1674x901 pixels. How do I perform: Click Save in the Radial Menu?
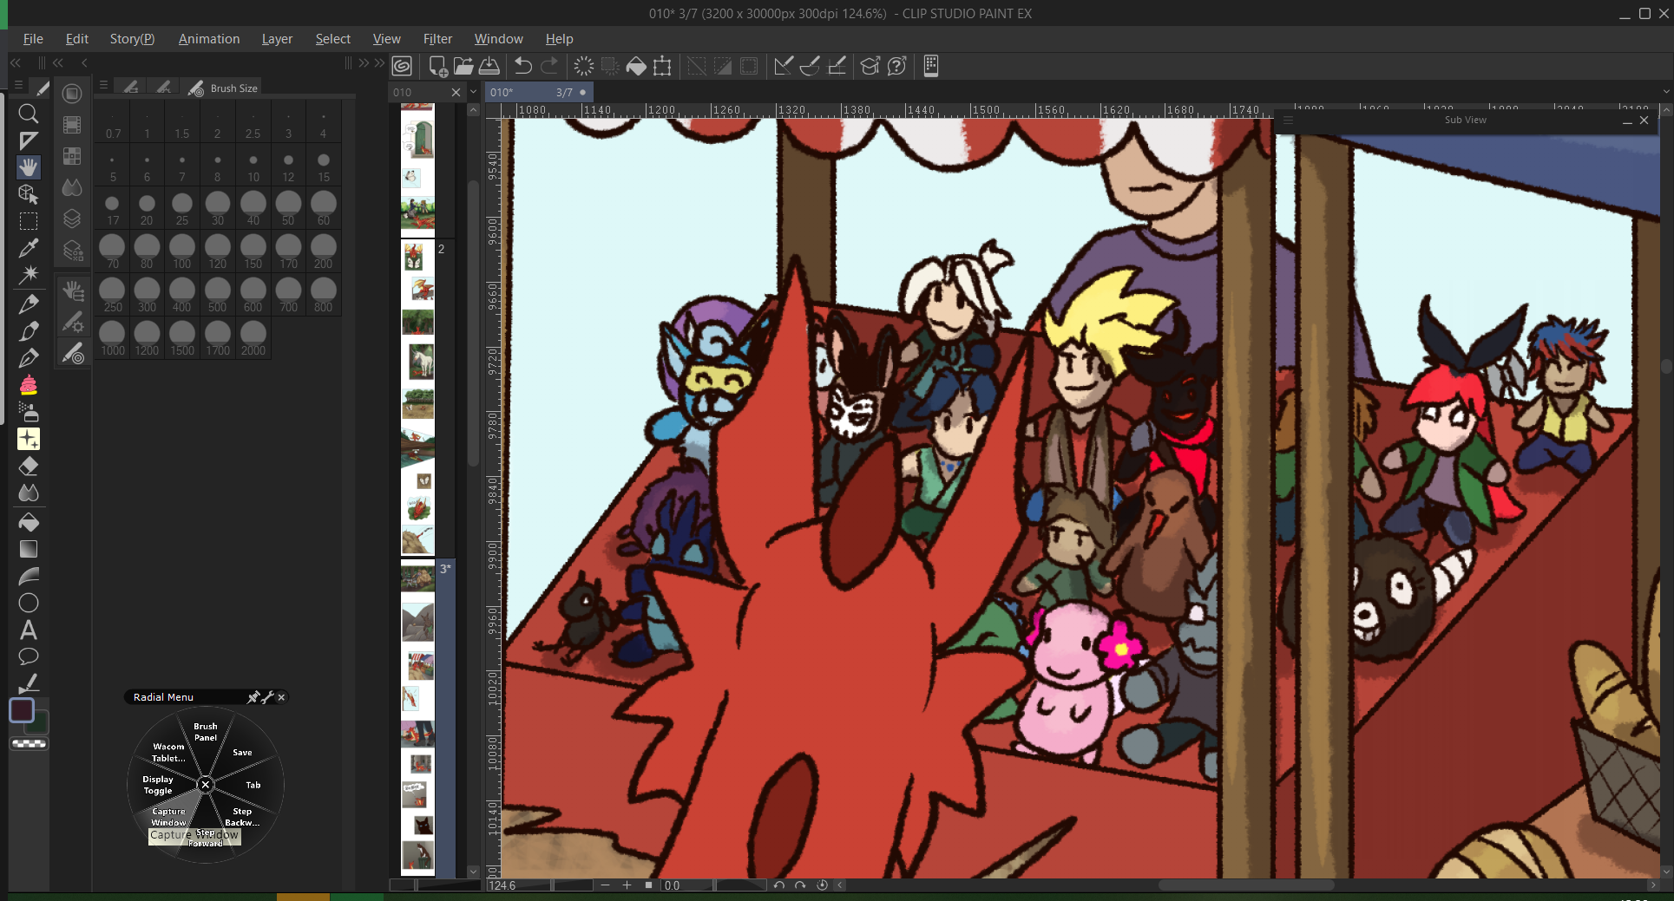point(242,753)
